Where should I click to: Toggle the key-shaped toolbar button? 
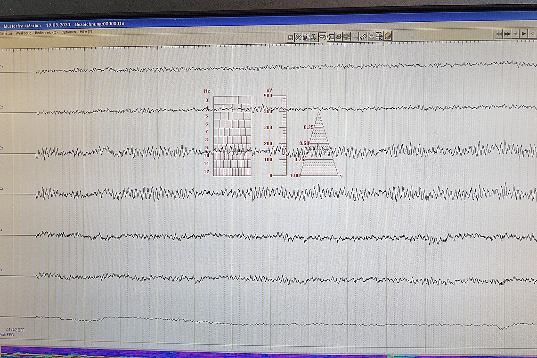pos(323,37)
